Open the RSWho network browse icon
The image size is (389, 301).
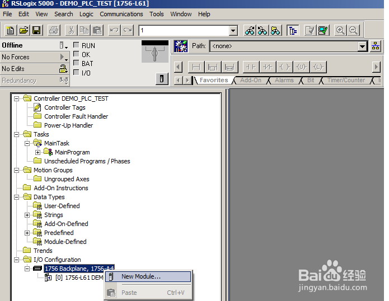pos(376,46)
